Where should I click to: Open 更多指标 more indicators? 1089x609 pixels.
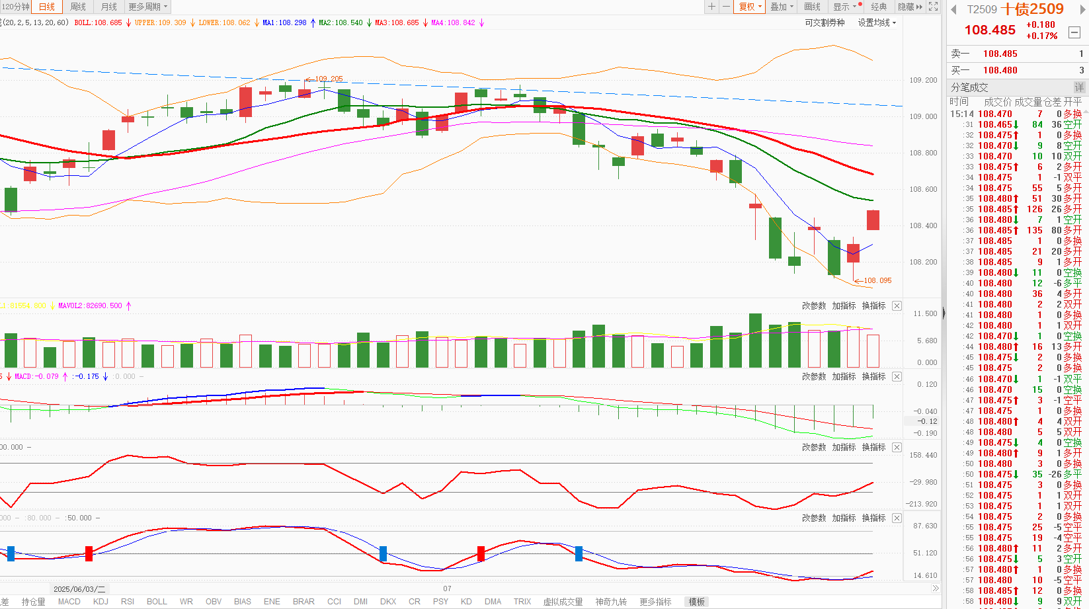655,602
